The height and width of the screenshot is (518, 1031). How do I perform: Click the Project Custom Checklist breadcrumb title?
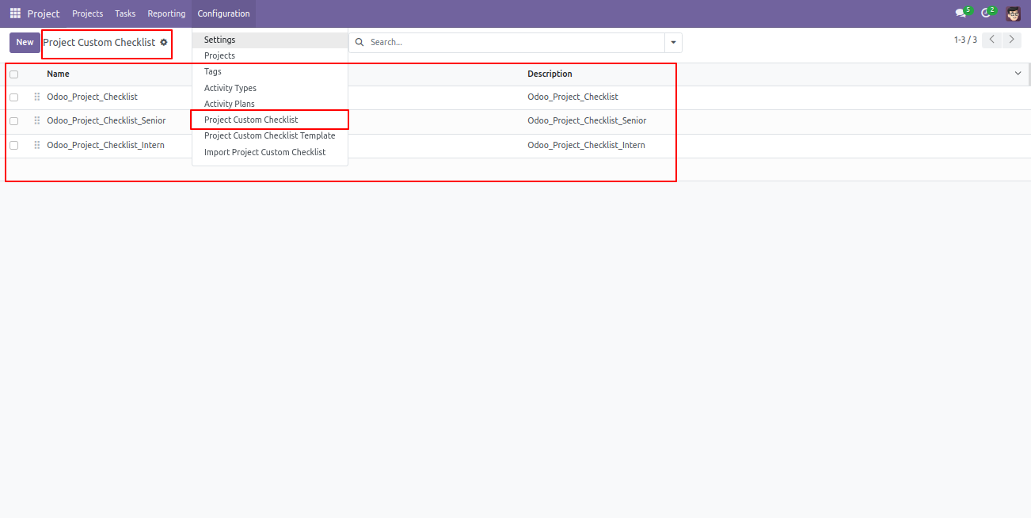pos(99,42)
